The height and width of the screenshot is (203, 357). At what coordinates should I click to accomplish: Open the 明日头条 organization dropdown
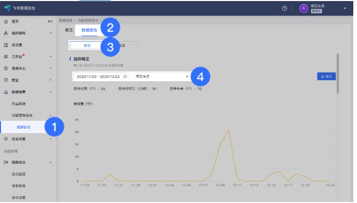point(162,76)
